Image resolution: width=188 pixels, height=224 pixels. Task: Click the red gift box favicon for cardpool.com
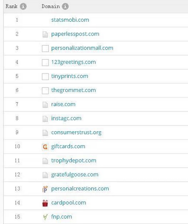45,203
